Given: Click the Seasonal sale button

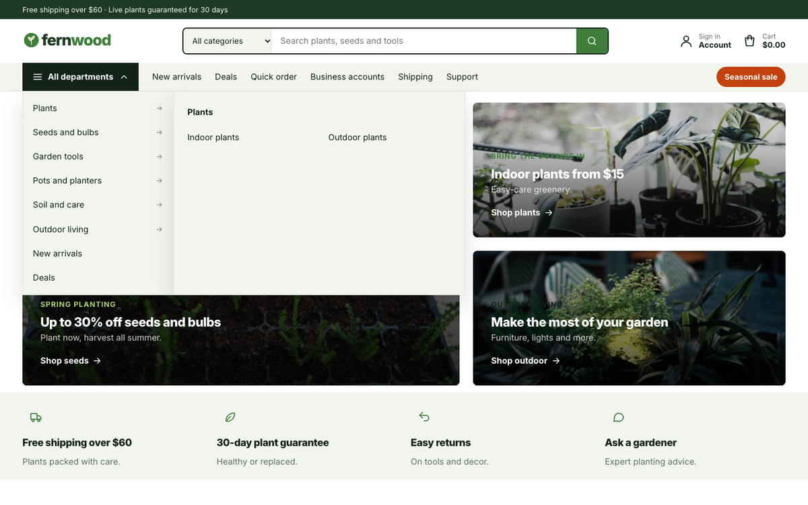Looking at the screenshot, I should click(751, 77).
